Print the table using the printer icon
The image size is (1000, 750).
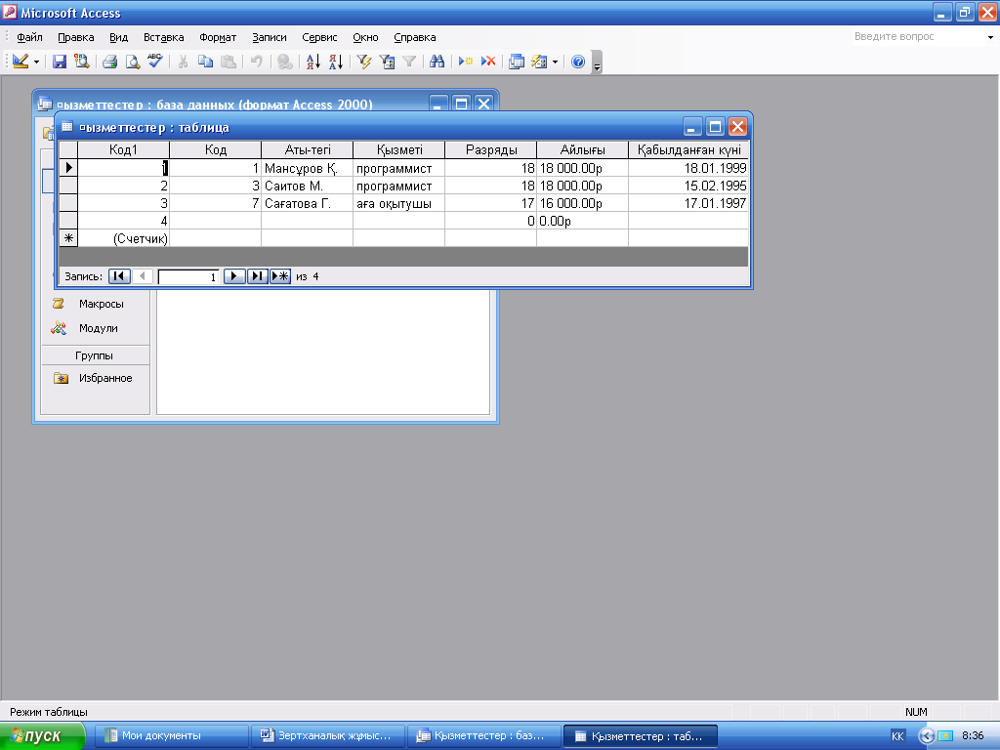(x=109, y=62)
